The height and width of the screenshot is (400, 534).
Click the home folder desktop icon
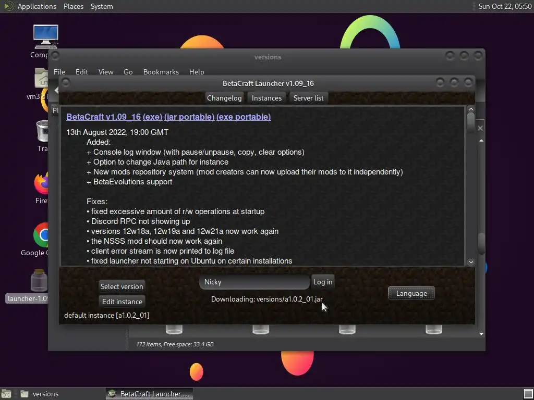(42, 78)
